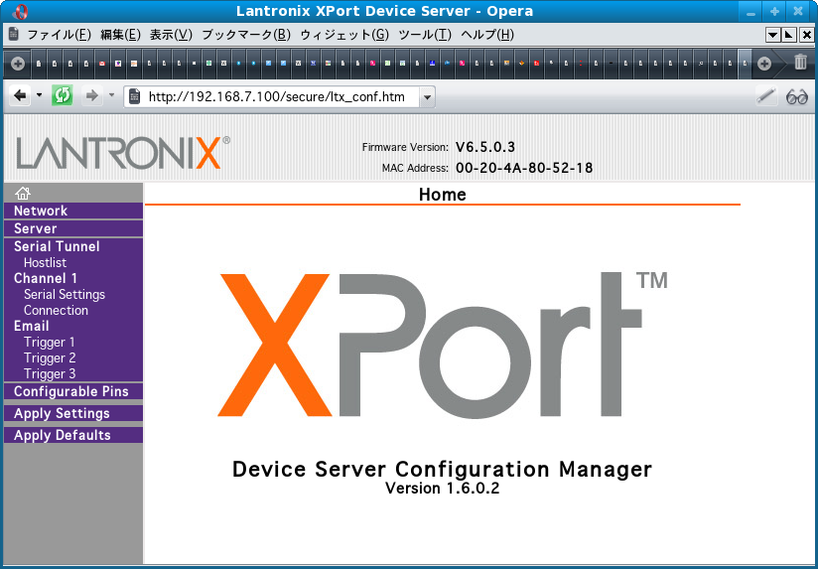Click the URL address field

click(278, 96)
